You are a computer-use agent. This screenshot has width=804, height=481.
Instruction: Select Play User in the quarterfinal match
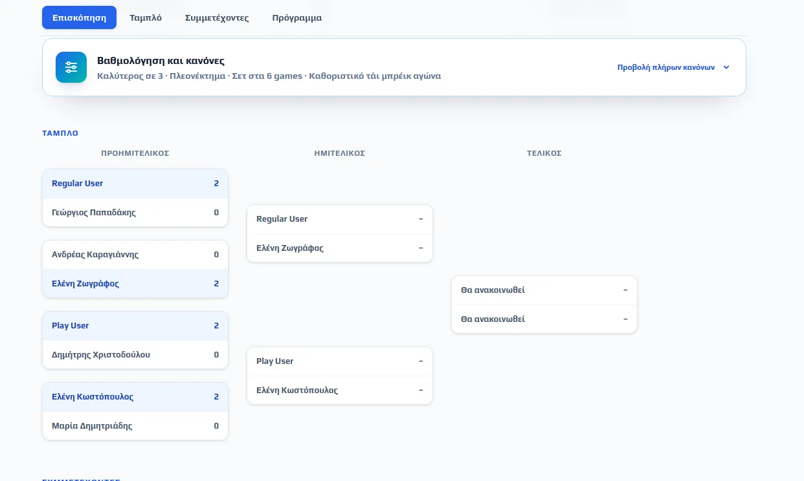pos(135,326)
